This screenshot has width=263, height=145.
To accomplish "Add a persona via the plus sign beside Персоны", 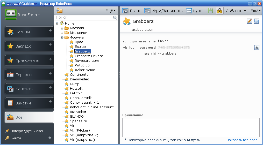I will tap(50, 73).
